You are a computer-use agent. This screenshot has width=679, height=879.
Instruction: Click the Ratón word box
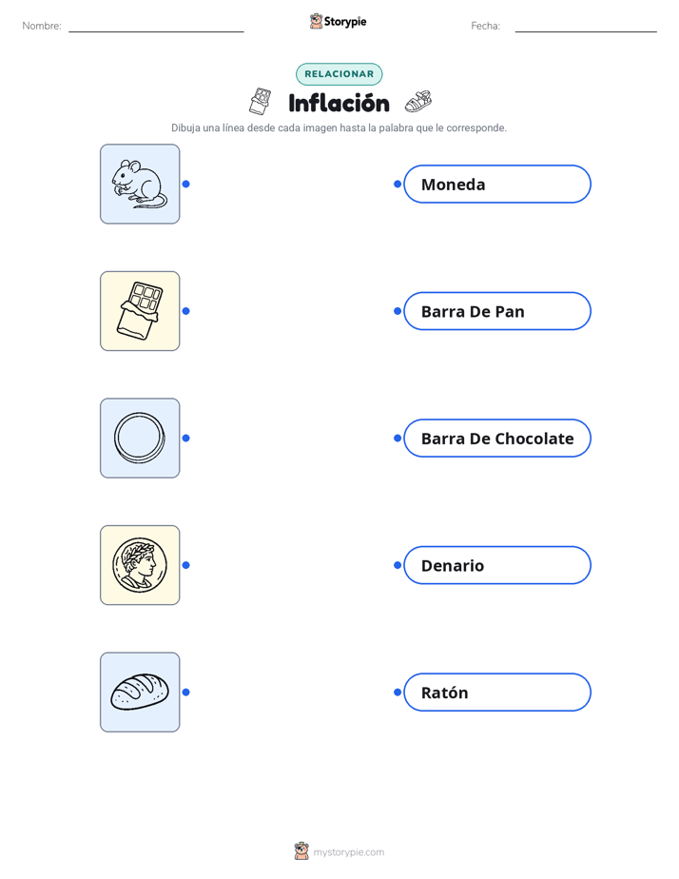click(497, 692)
